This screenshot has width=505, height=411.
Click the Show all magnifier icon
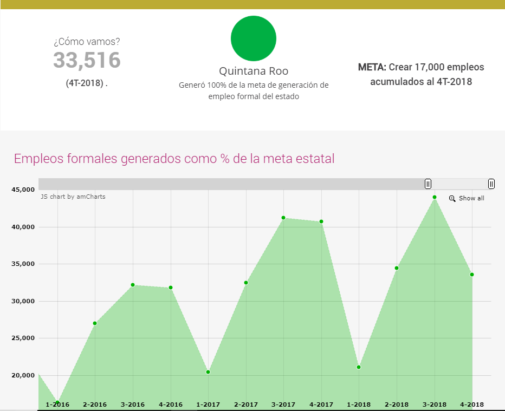point(452,199)
